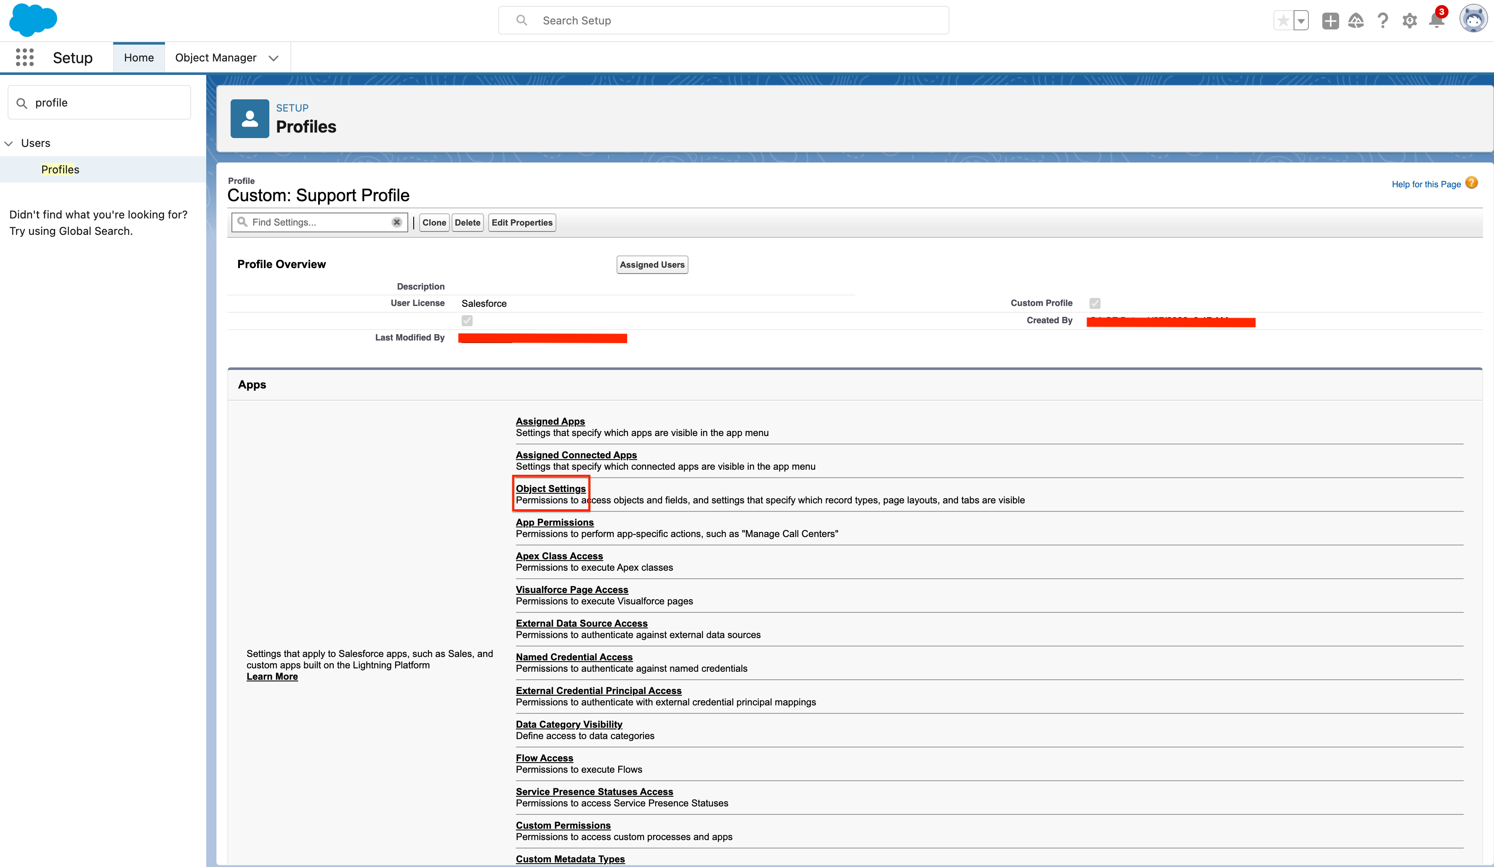The height and width of the screenshot is (867, 1494).
Task: Open the Trailhead guidance icon
Action: click(1356, 21)
